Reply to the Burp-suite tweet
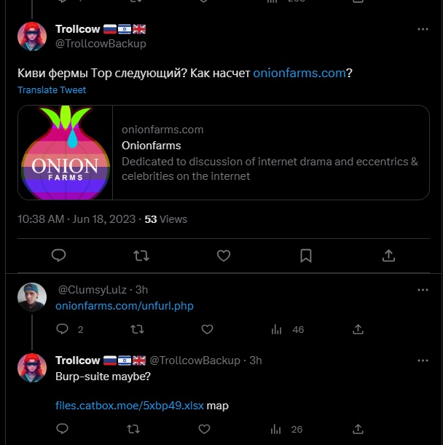The image size is (443, 445). pyautogui.click(x=62, y=429)
